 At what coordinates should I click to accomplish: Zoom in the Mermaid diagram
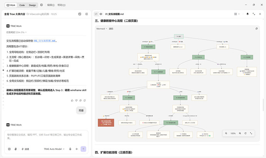point(240,133)
